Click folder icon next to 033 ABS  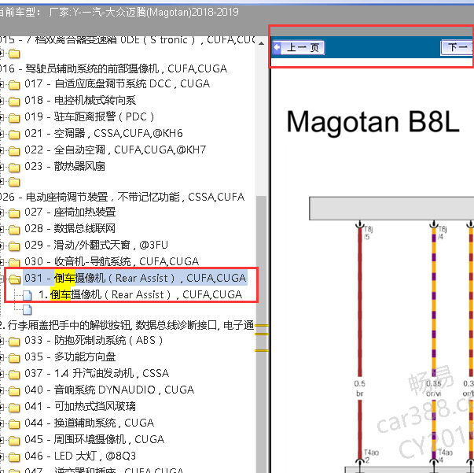[14, 342]
